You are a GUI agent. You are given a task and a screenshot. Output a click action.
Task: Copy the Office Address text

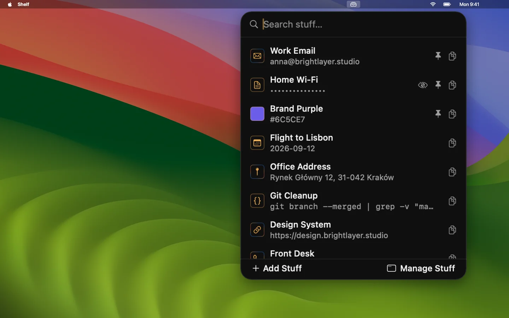(452, 172)
